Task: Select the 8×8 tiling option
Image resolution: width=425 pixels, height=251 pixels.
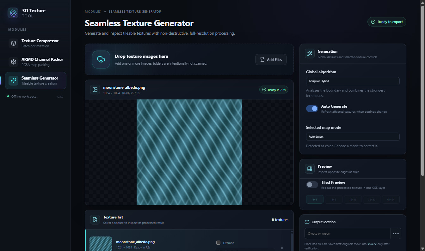Action: point(334,200)
